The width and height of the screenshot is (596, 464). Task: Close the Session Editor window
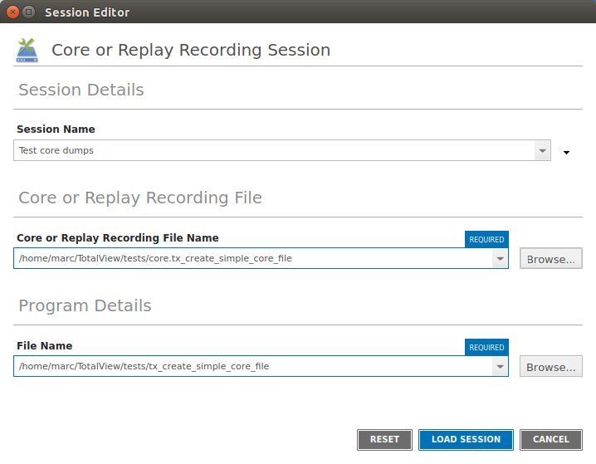click(11, 12)
